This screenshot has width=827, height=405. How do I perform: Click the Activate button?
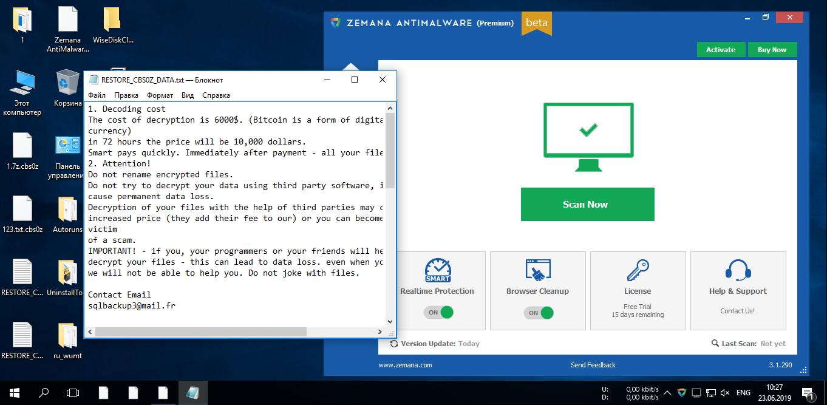coord(720,50)
